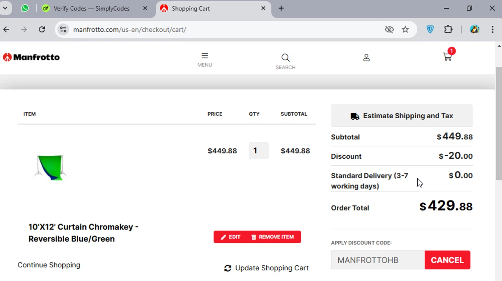
Task: Click the item subtotal under SUBTOTAL column
Action: click(x=295, y=151)
